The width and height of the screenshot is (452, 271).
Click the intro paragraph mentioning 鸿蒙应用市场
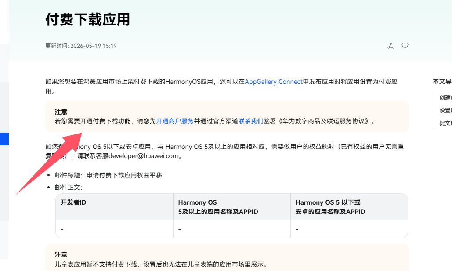click(221, 87)
